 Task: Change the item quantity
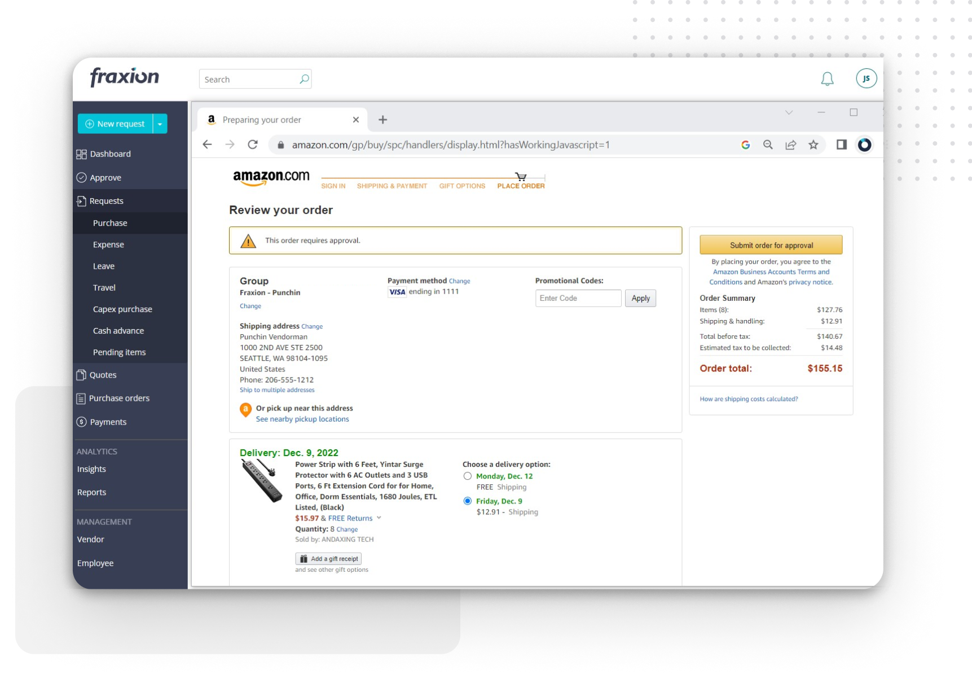click(347, 529)
